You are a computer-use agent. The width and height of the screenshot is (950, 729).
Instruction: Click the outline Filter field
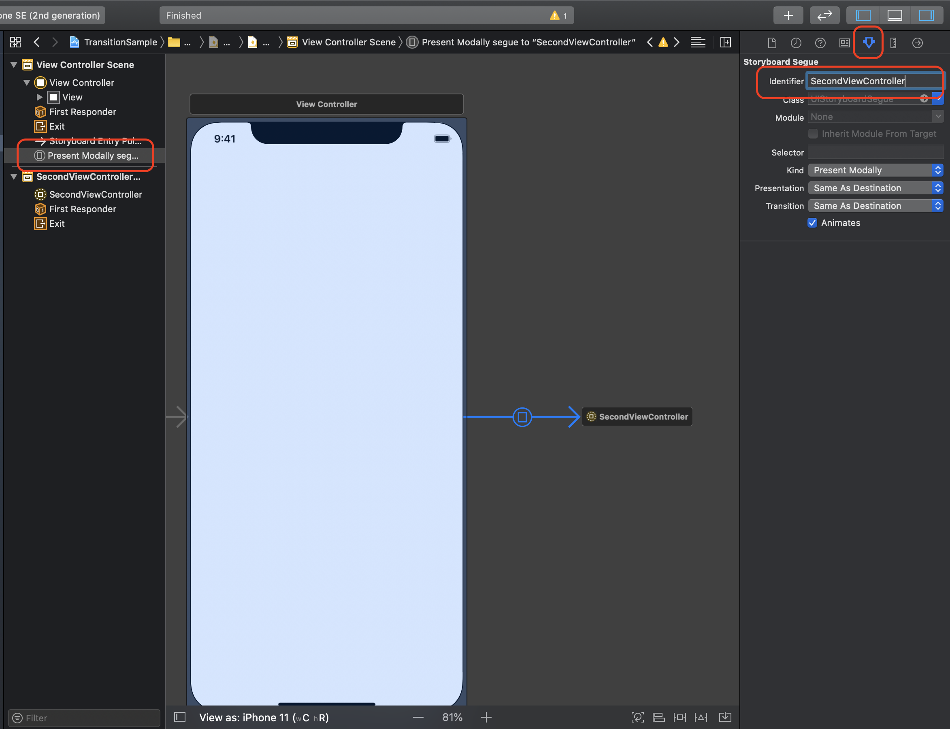[84, 718]
